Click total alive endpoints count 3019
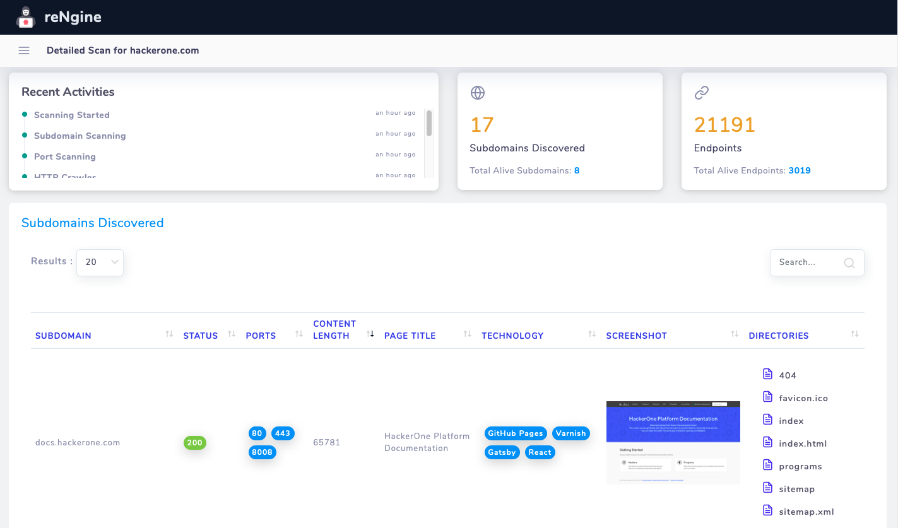 click(x=800, y=171)
